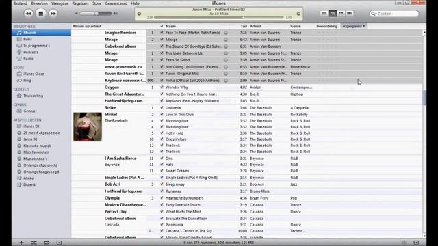Image resolution: width=438 pixels, height=246 pixels.
Task: Toggle repeat in the bottom bar
Action: [x=47, y=243]
